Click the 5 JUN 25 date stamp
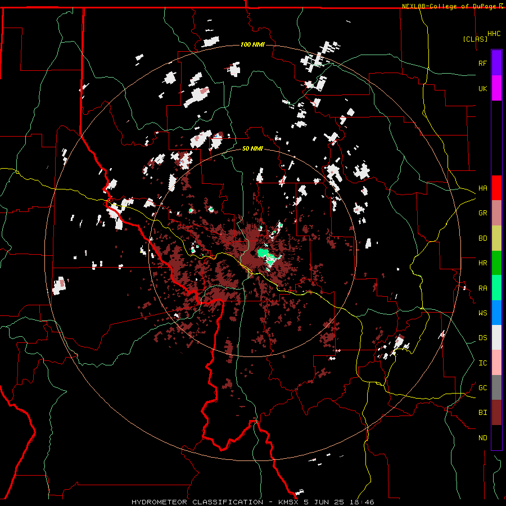The height and width of the screenshot is (506, 506). click(324, 502)
